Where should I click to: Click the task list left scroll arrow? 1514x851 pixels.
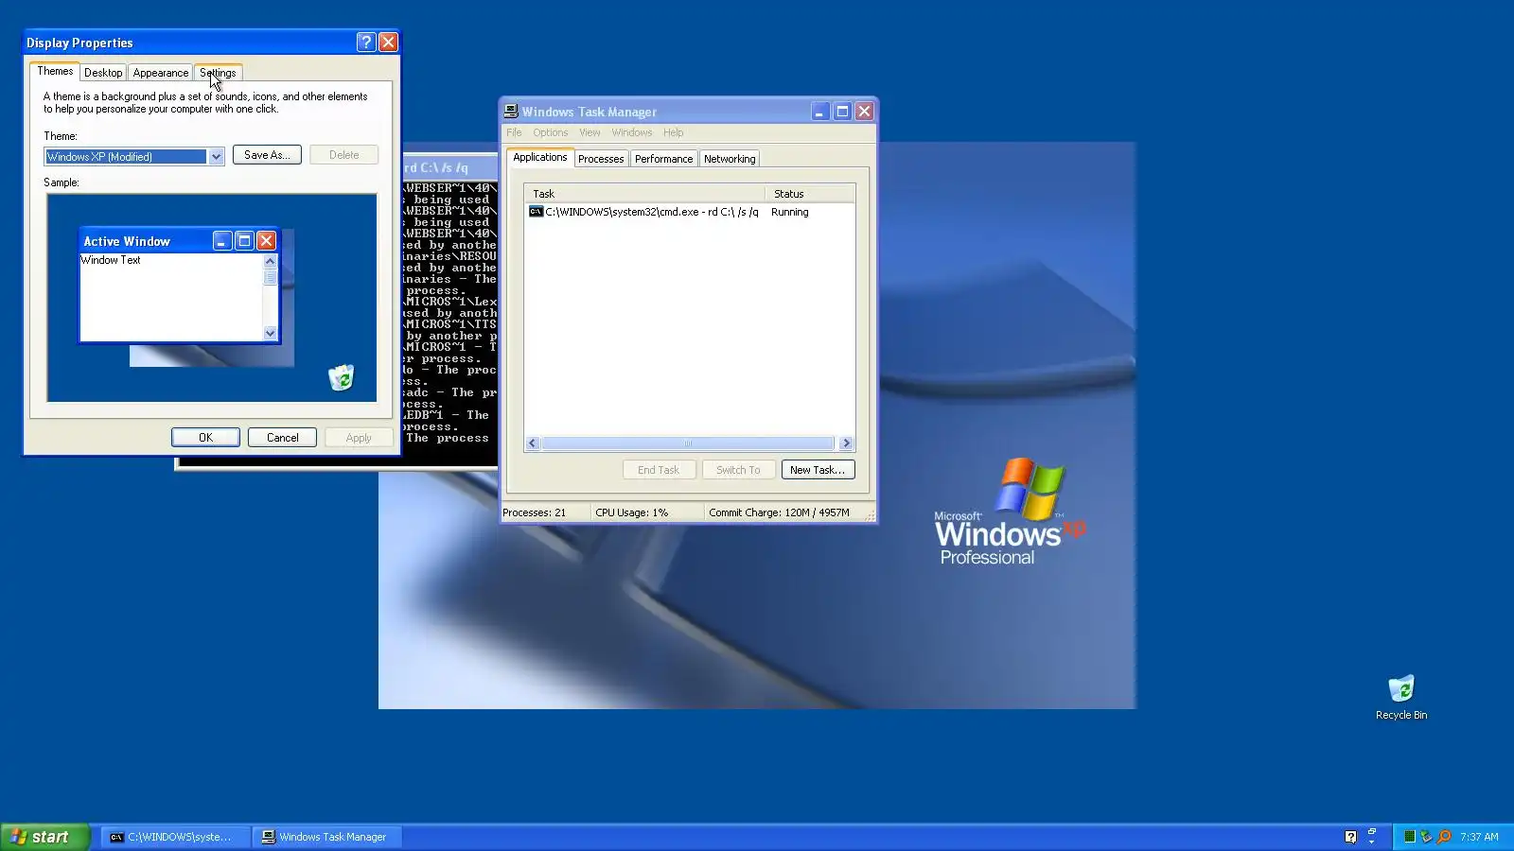click(x=533, y=443)
